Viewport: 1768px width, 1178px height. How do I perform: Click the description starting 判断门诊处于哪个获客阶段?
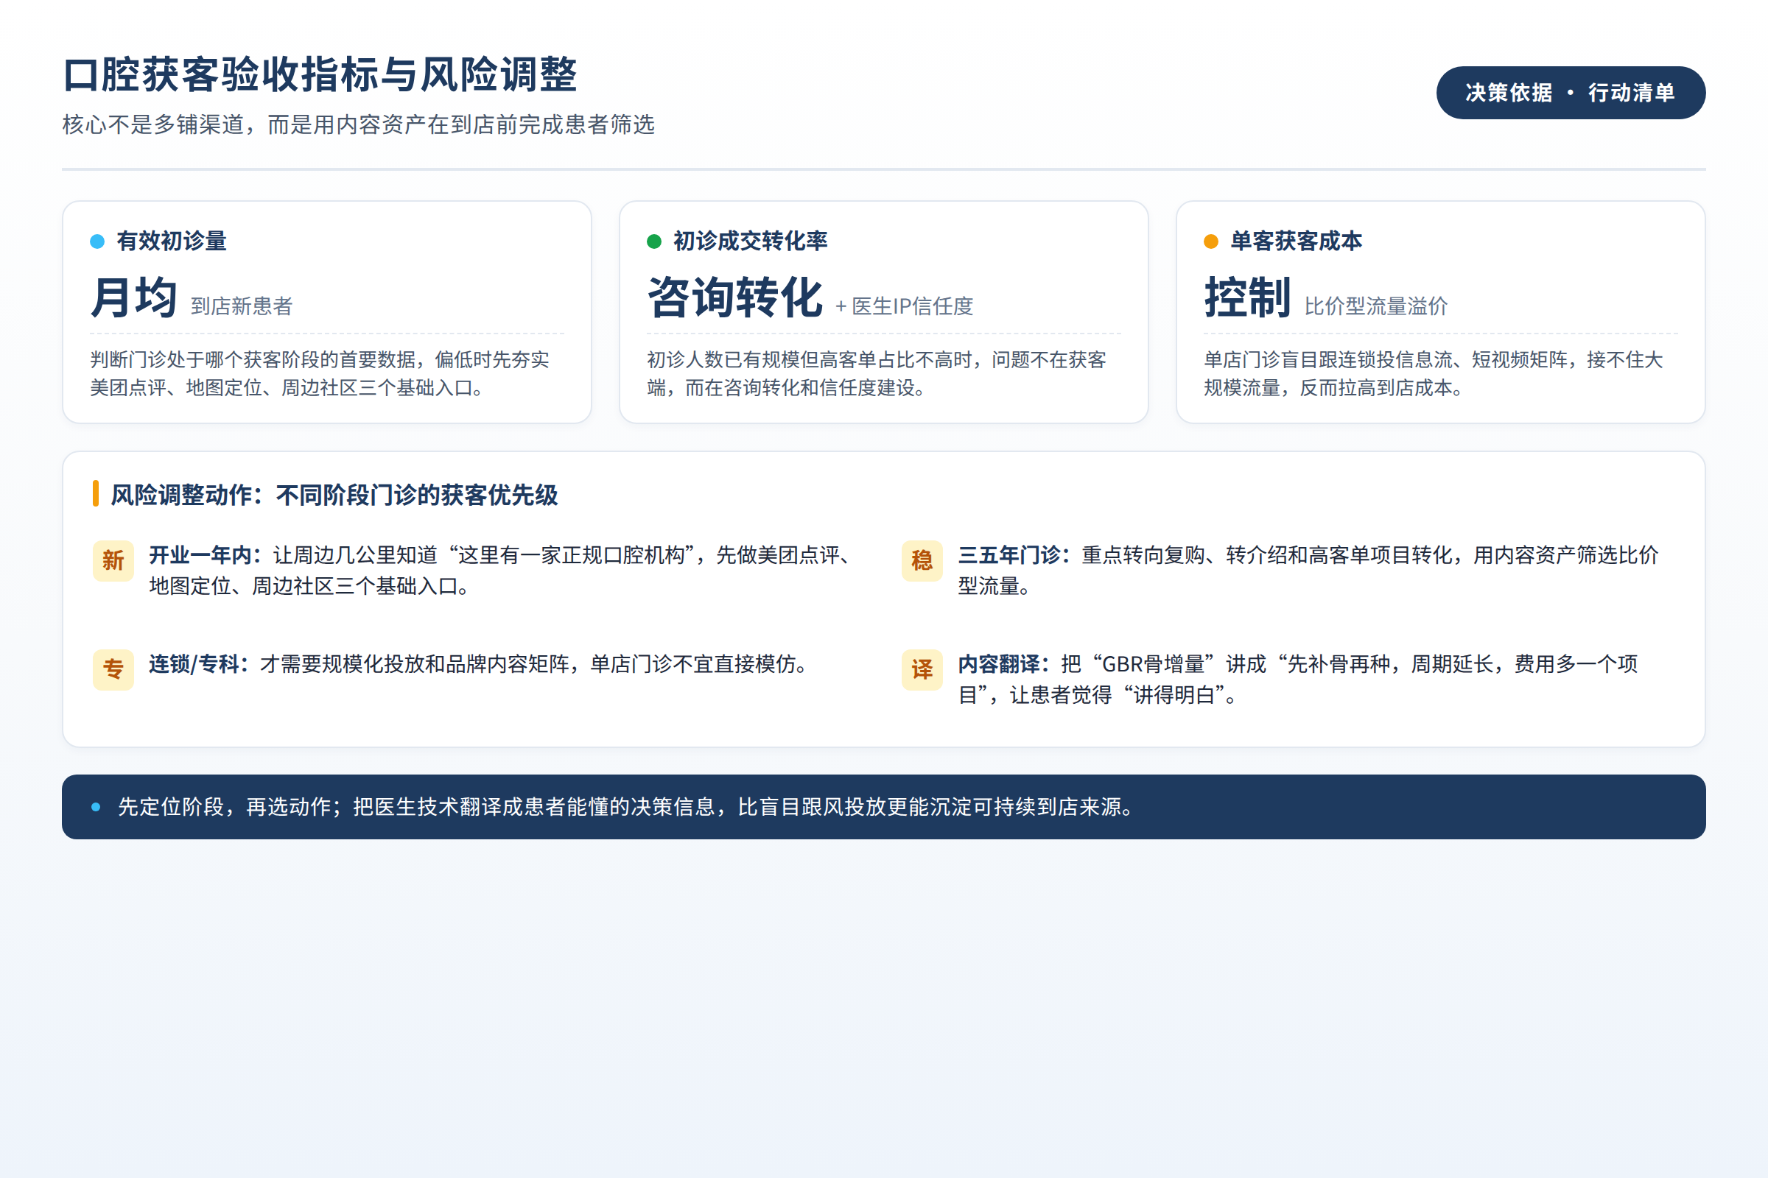point(320,373)
